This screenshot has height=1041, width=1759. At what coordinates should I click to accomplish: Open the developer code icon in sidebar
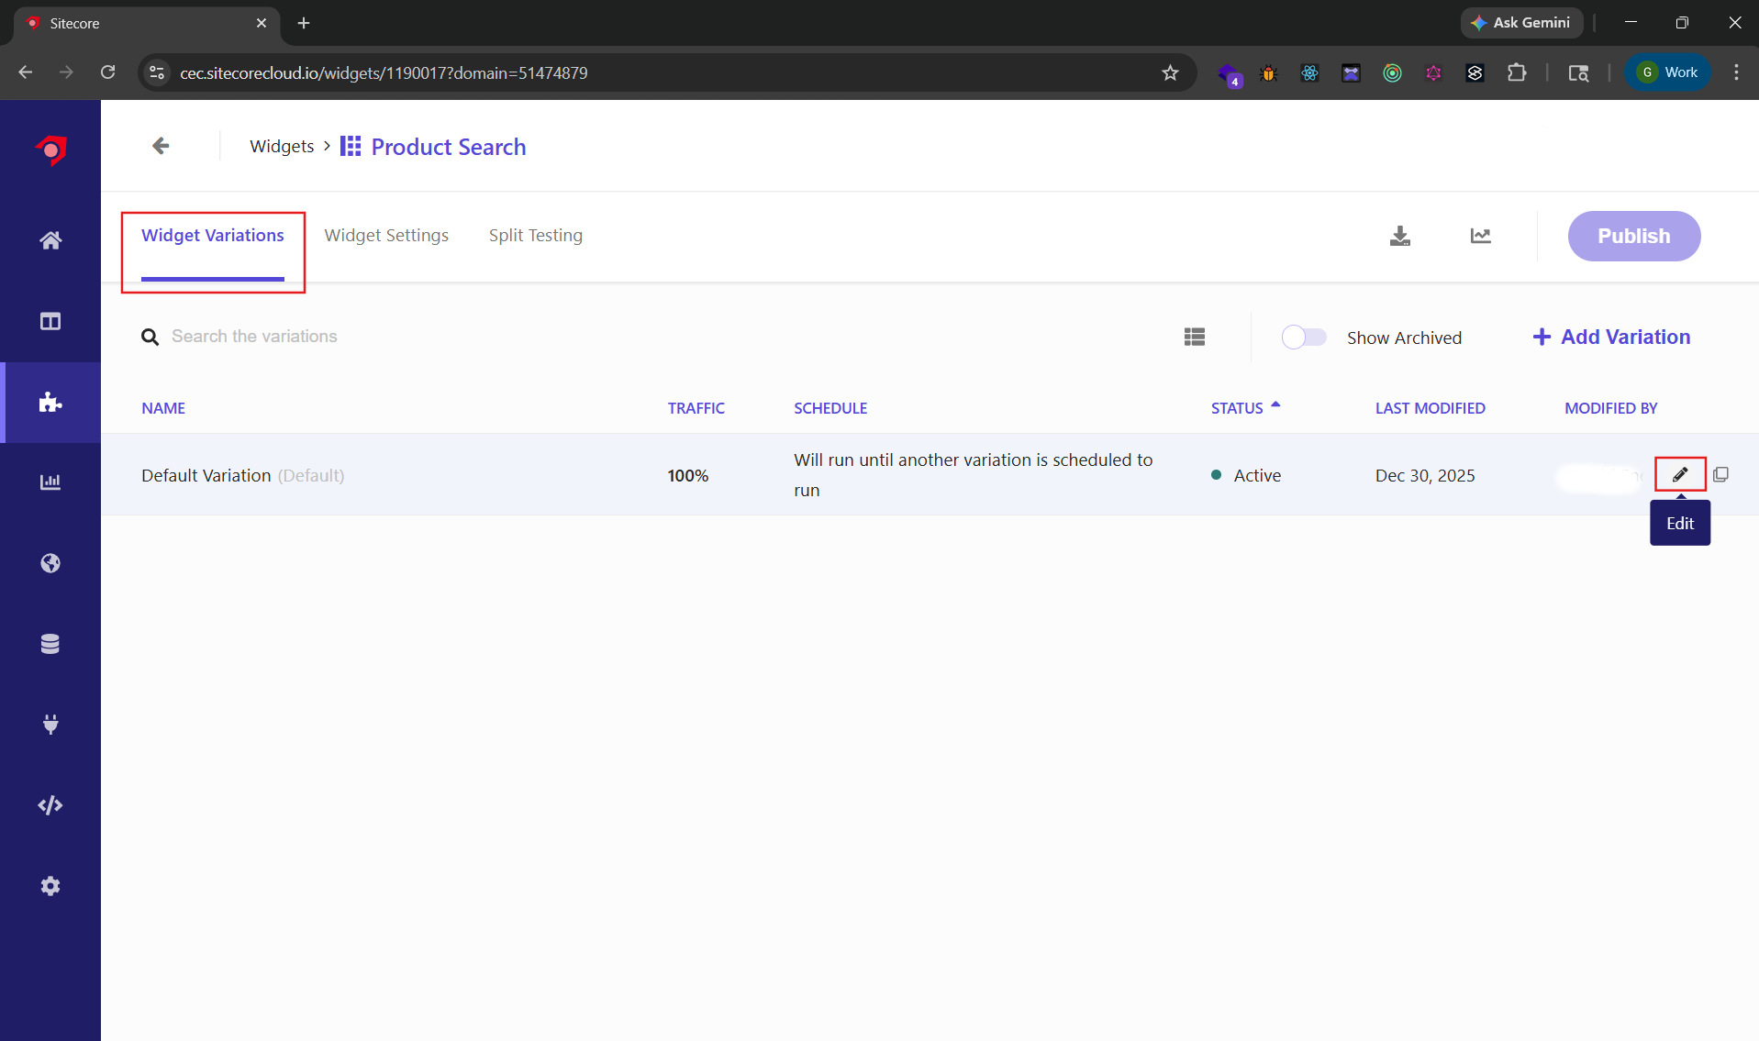click(x=50, y=805)
